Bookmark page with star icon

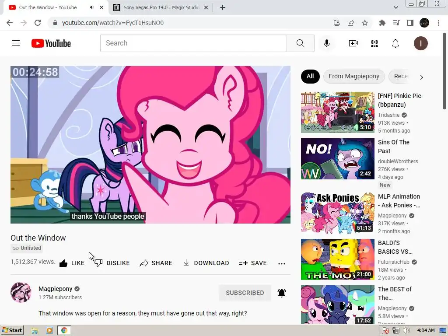[x=365, y=23]
